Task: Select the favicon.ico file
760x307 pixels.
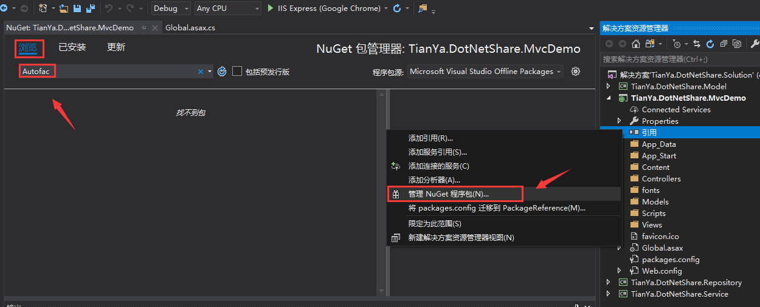Action: coord(660,237)
